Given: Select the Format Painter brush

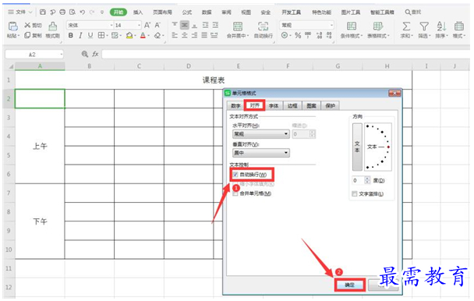Looking at the screenshot, I should click(52, 27).
